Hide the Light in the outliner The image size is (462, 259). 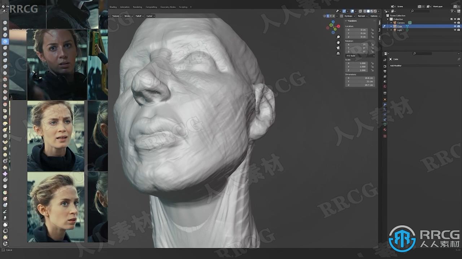455,30
